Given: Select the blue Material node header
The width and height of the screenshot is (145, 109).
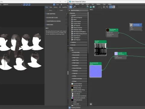Looking at the screenshot, I should [x=137, y=25].
